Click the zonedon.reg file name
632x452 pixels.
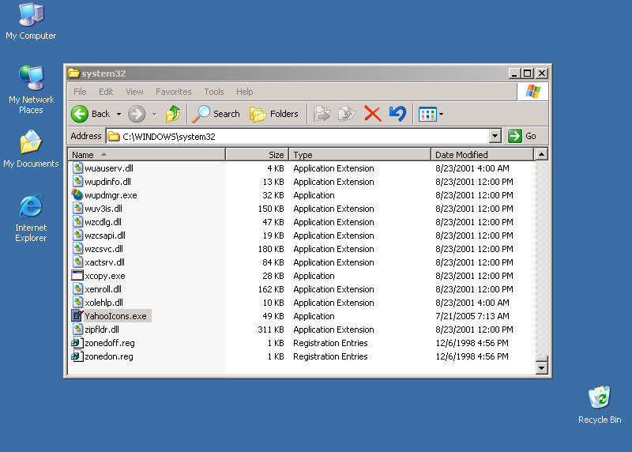tap(109, 356)
